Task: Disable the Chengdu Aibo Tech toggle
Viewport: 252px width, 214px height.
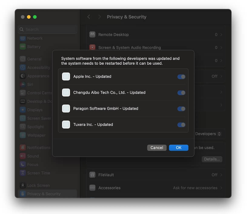Action: click(181, 93)
